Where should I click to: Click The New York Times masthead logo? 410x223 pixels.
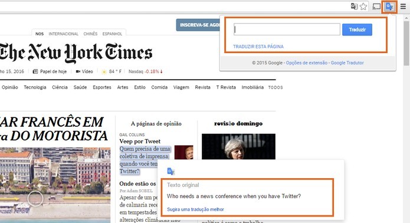[76, 53]
